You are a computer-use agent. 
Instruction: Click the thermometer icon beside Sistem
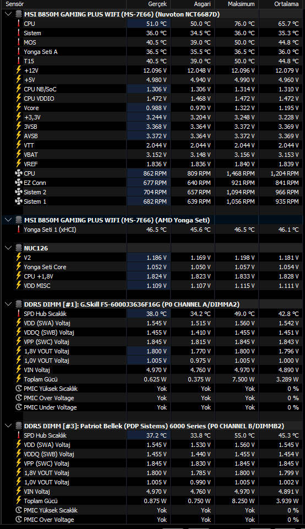[x=19, y=33]
